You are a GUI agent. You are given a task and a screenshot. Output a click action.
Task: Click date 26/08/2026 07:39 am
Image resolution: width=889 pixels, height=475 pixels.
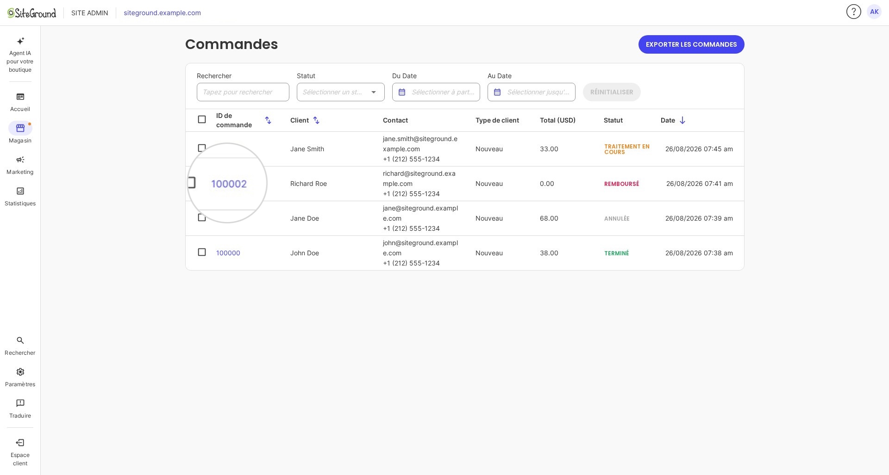699,218
